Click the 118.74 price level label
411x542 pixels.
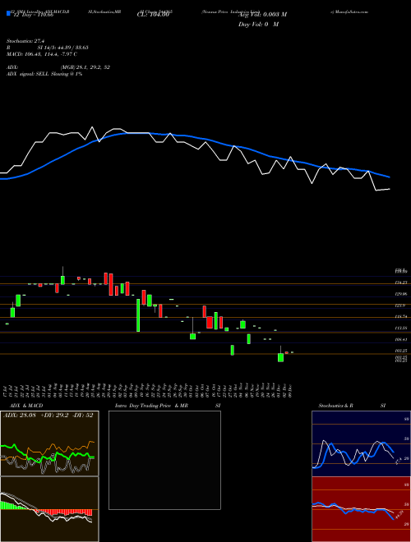click(401, 317)
